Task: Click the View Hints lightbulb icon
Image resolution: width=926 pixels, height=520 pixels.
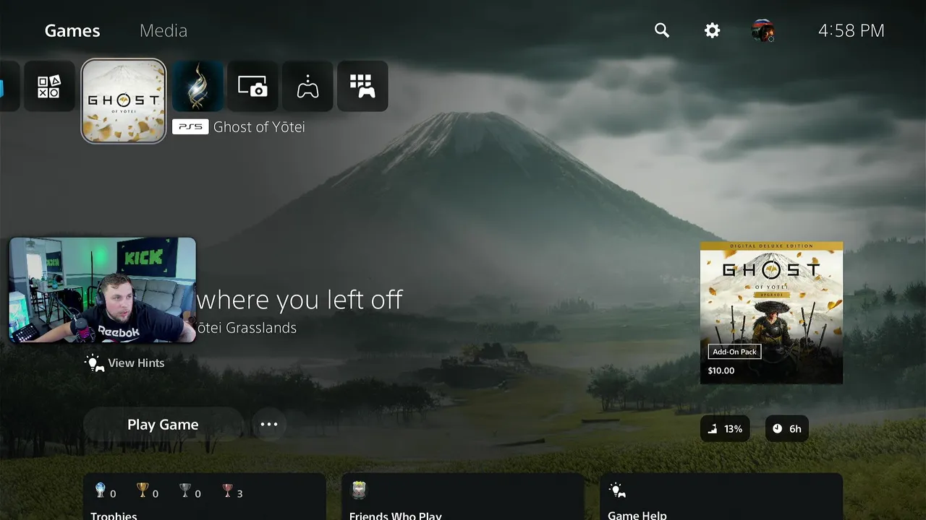Action: pyautogui.click(x=95, y=363)
